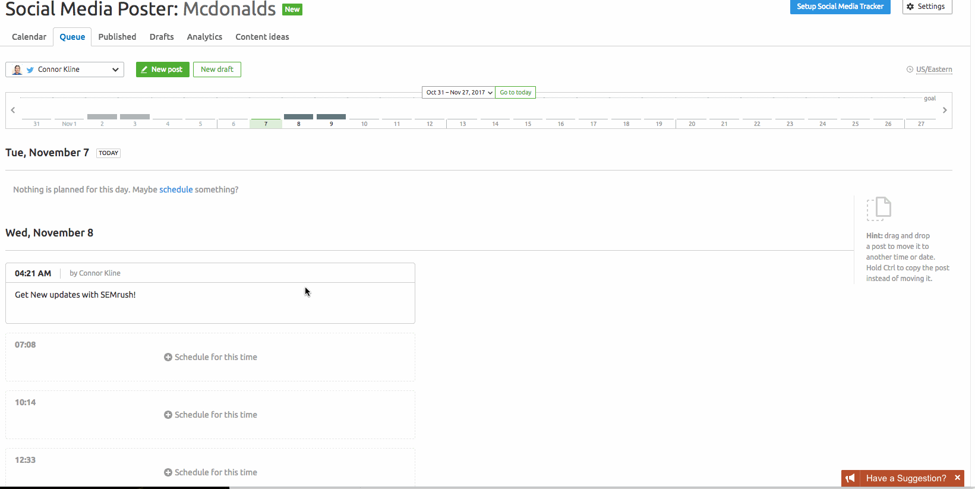Click Connor Kline's avatar thumbnail
The image size is (975, 489).
[x=17, y=70]
